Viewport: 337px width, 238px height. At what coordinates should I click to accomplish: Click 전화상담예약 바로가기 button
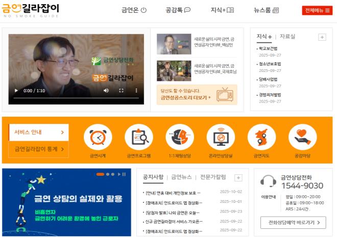pyautogui.click(x=293, y=223)
